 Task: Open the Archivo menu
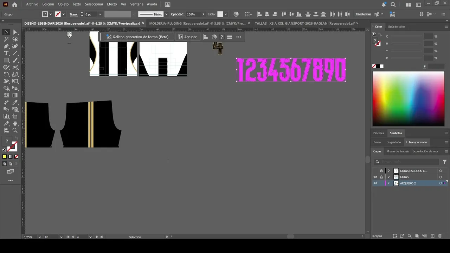(32, 4)
